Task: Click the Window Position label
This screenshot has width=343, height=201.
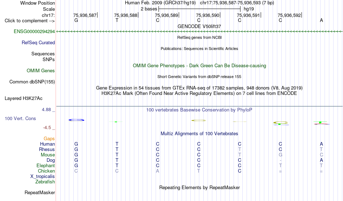Action: point(38,3)
